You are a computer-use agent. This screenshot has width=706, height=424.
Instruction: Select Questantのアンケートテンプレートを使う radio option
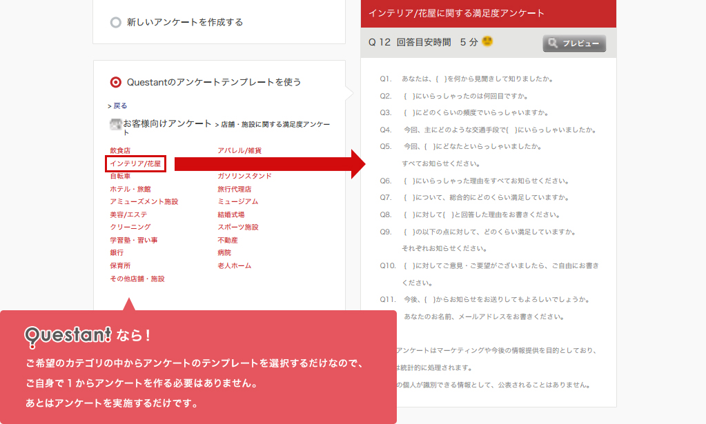[116, 82]
